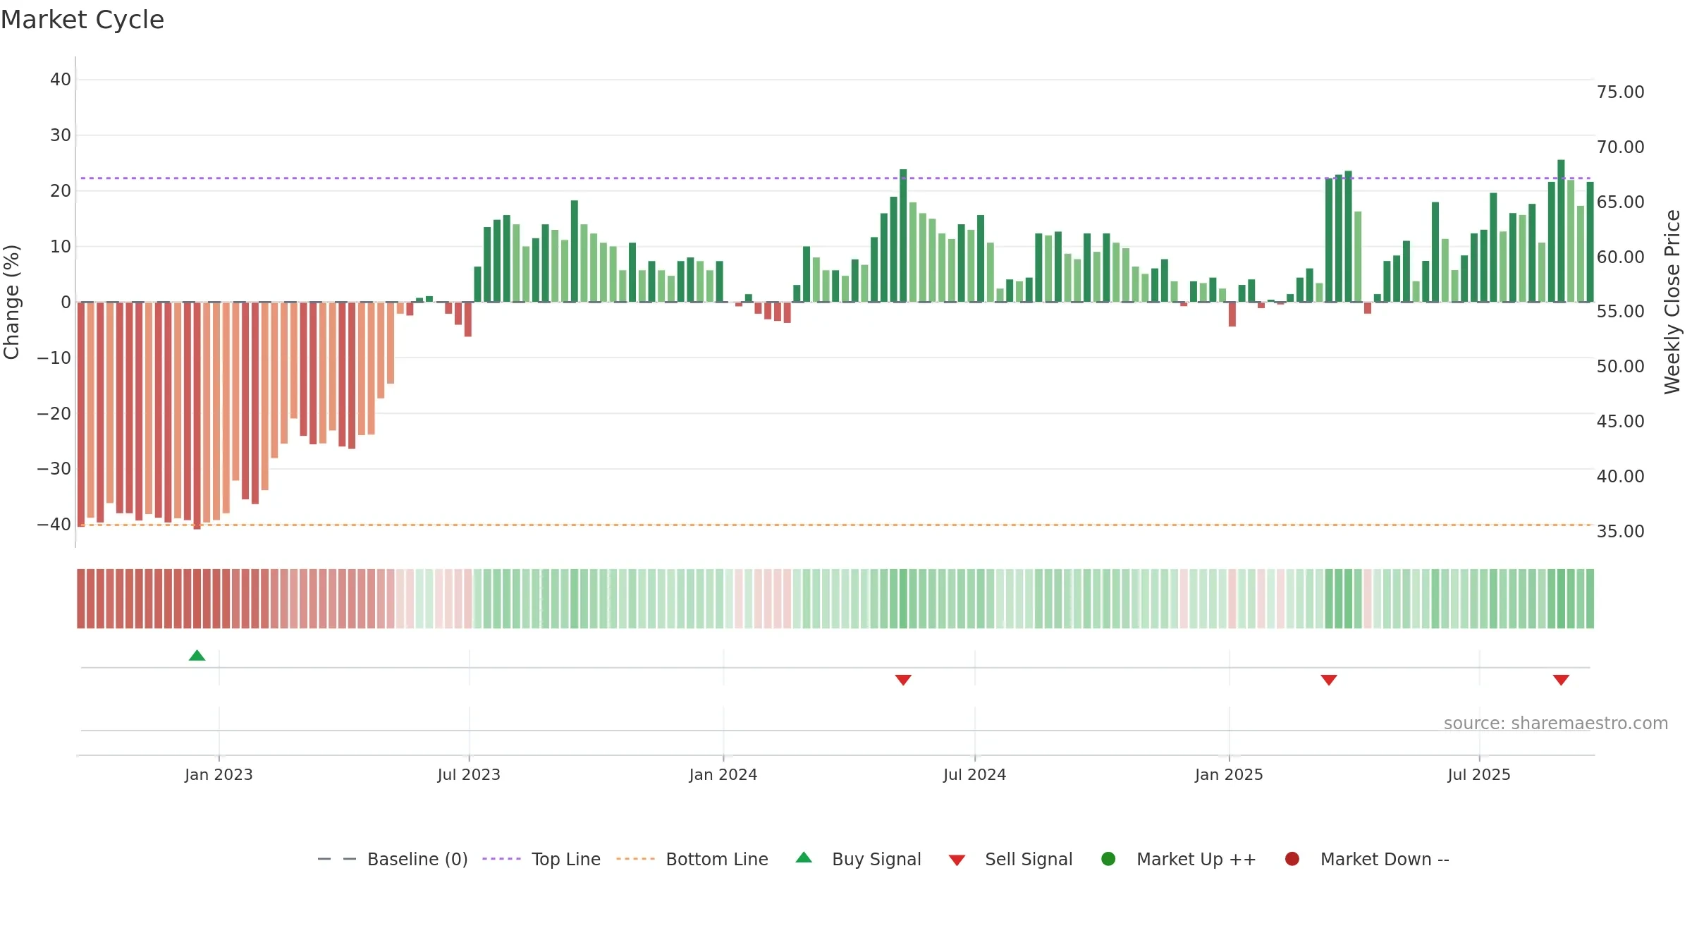1692x952 pixels.
Task: Click the Jan 2025 x-axis label
Action: [x=1229, y=775]
